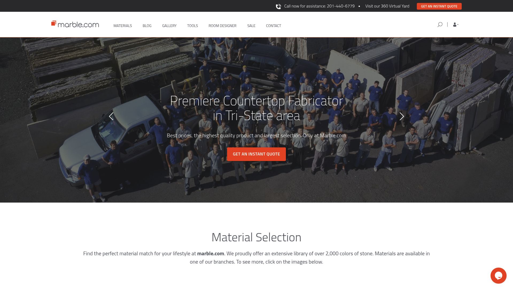513x289 pixels.
Task: Go to Room Designer
Action: (222, 26)
